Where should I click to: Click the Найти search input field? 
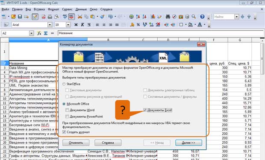coord(224,17)
